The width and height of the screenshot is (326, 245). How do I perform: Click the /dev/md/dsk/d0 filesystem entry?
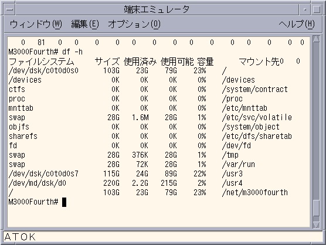click(x=37, y=183)
